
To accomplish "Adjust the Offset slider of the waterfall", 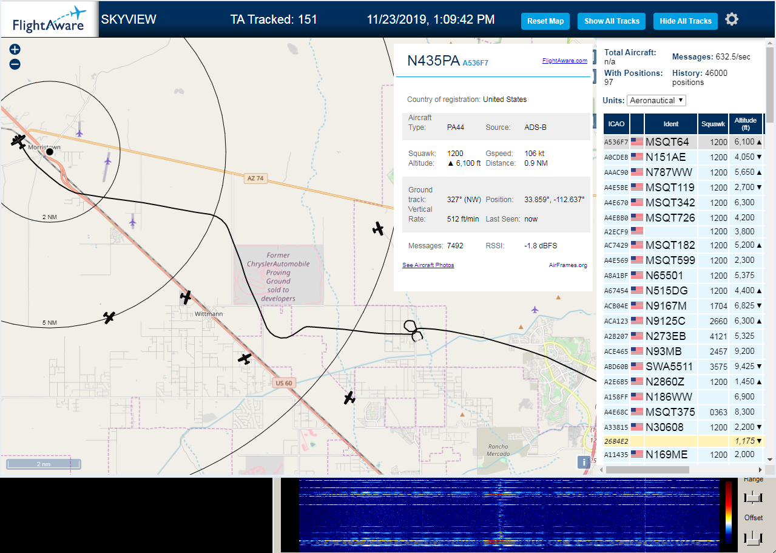I will 753,537.
